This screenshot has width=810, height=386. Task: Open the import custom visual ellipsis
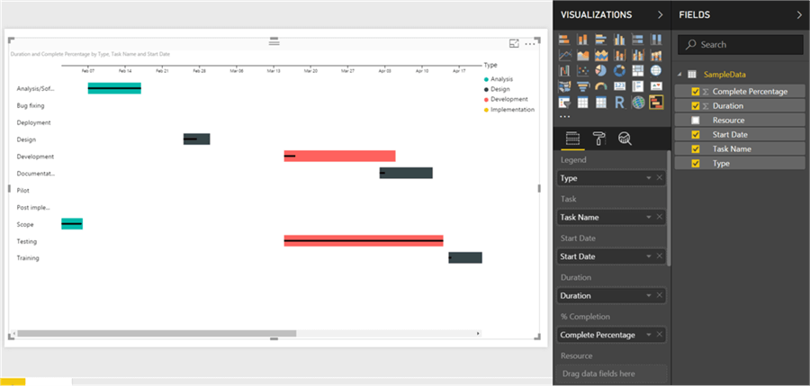point(564,116)
